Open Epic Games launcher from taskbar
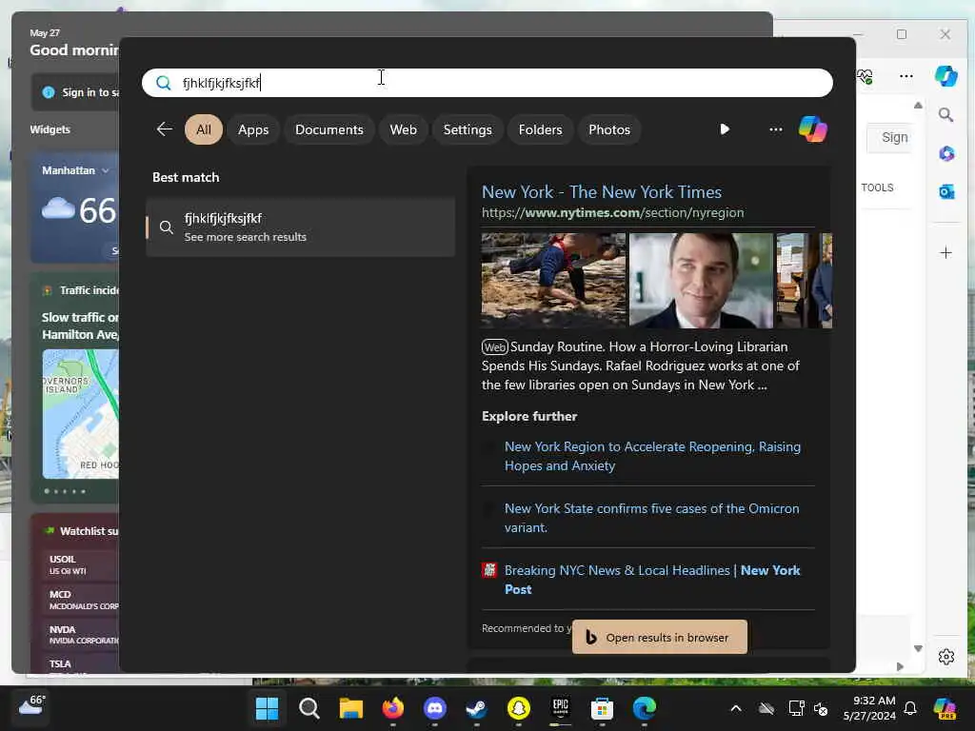This screenshot has width=975, height=731. click(560, 708)
